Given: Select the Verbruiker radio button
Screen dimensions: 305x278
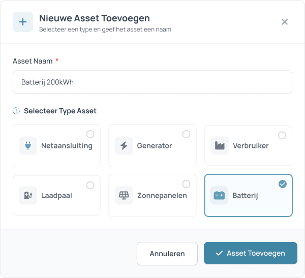Looking at the screenshot, I should (282, 135).
